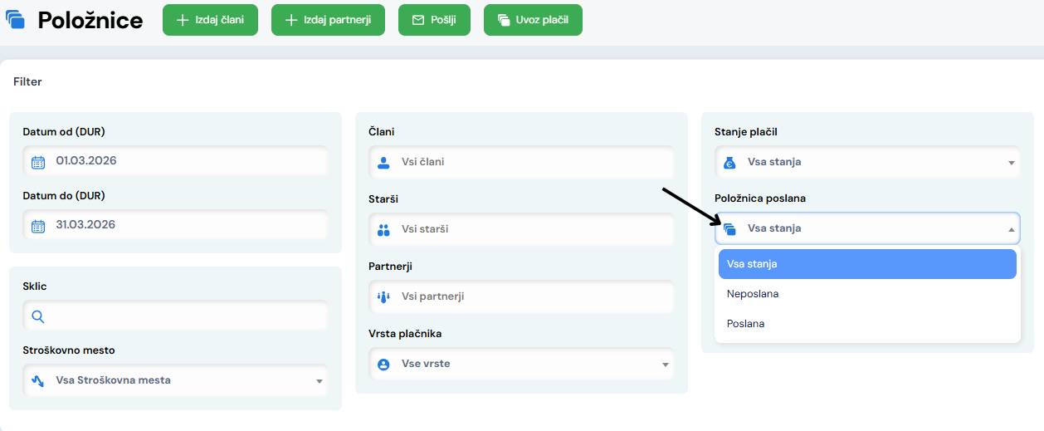
Task: Collapse the Položnica poslana dropdown
Action: [x=1011, y=229]
